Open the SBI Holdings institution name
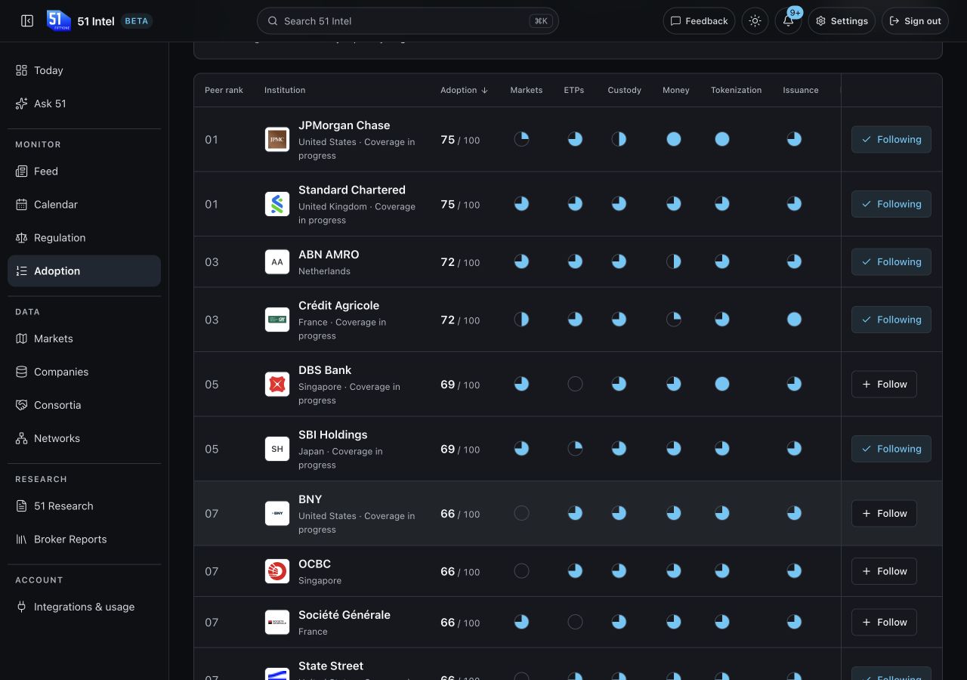Screen dimensions: 967x680 point(333,434)
